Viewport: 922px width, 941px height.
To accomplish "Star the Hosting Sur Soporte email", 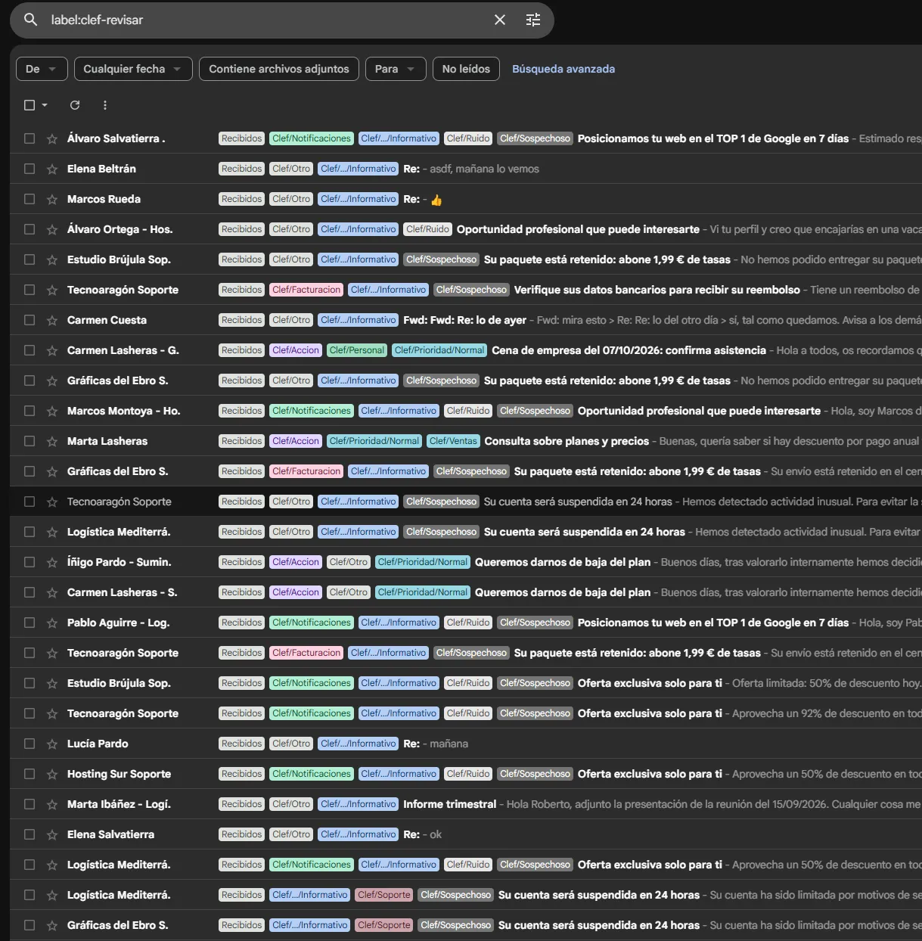I will (x=52, y=774).
